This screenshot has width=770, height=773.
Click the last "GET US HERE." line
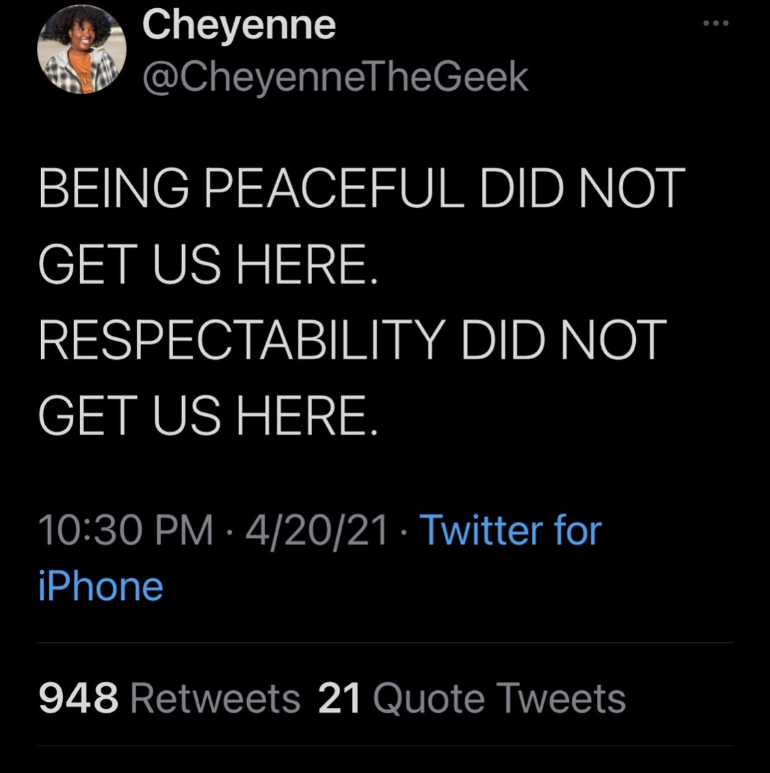[208, 416]
